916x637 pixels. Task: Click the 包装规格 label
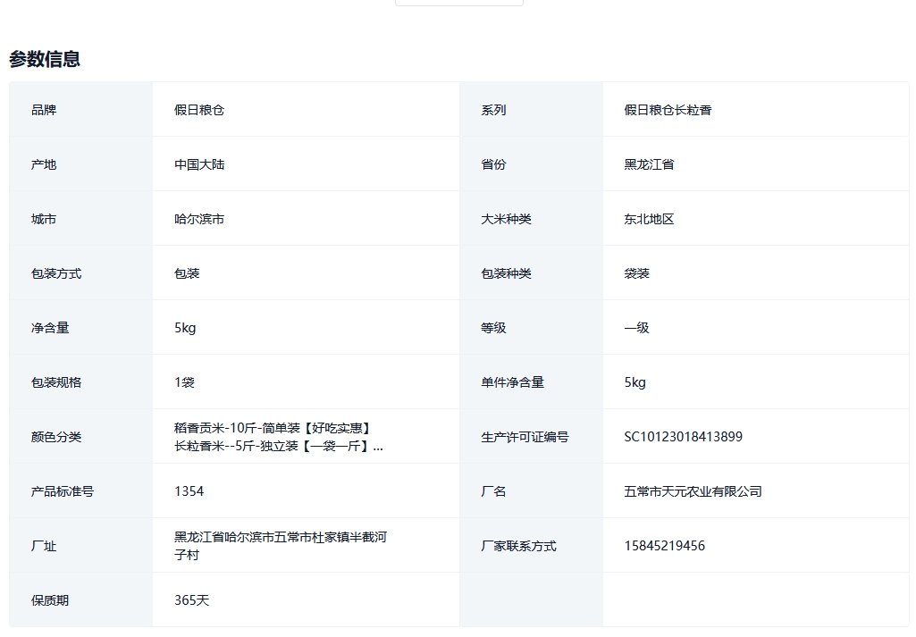(x=56, y=382)
